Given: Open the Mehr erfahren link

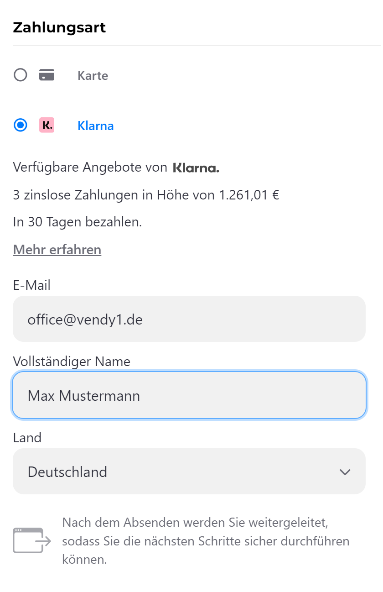Looking at the screenshot, I should pos(57,250).
